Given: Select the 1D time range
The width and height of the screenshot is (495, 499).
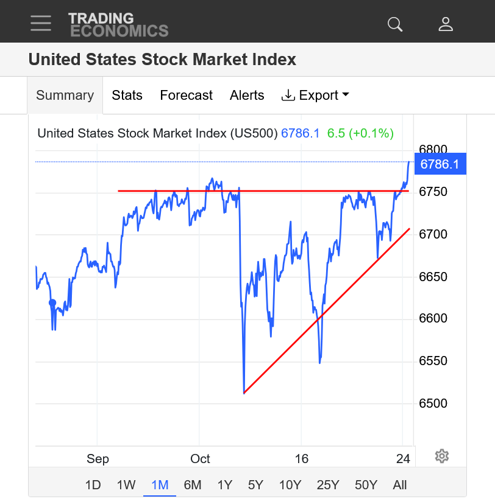Looking at the screenshot, I should [x=93, y=485].
